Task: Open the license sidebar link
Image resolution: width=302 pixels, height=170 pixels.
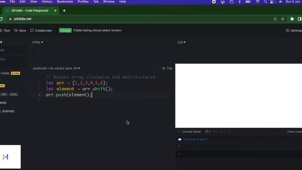Action: pyautogui.click(x=8, y=111)
